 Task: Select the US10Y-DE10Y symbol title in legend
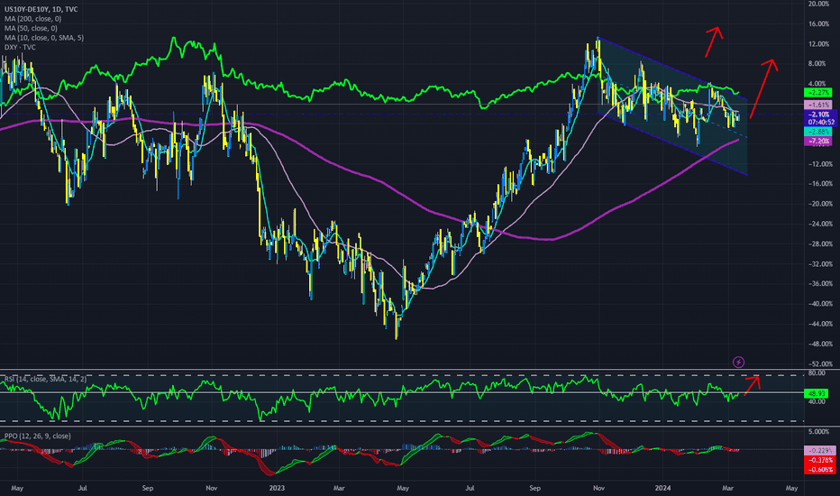41,9
